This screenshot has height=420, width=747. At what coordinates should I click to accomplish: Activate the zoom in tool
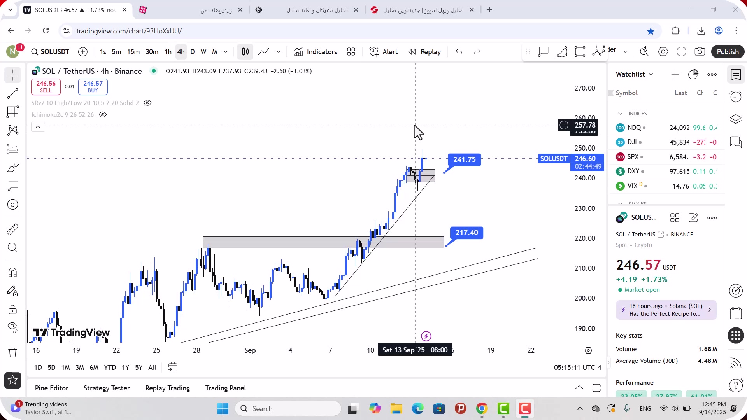[12, 247]
